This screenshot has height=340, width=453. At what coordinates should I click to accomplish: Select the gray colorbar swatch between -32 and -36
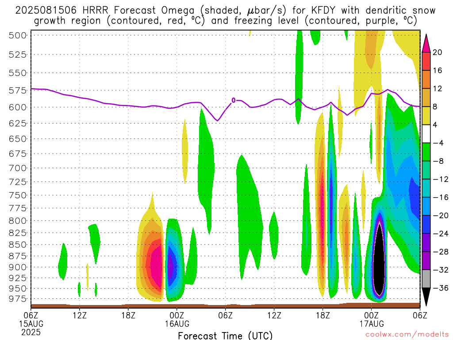coord(426,279)
